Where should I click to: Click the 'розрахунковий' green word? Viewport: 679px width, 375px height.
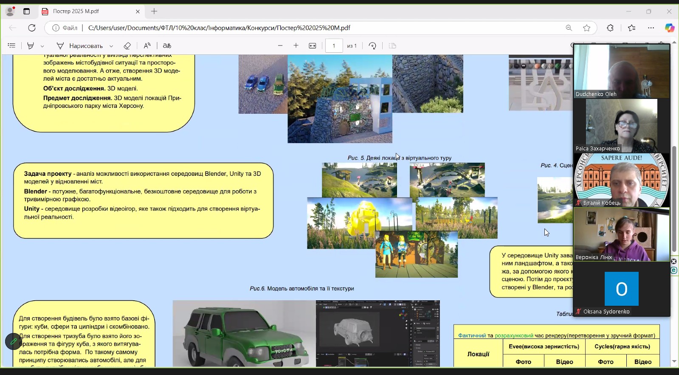point(514,336)
